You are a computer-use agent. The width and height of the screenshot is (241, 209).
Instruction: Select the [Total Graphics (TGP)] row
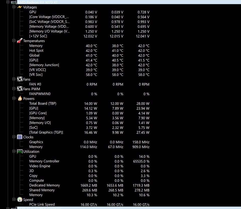pos(89,132)
